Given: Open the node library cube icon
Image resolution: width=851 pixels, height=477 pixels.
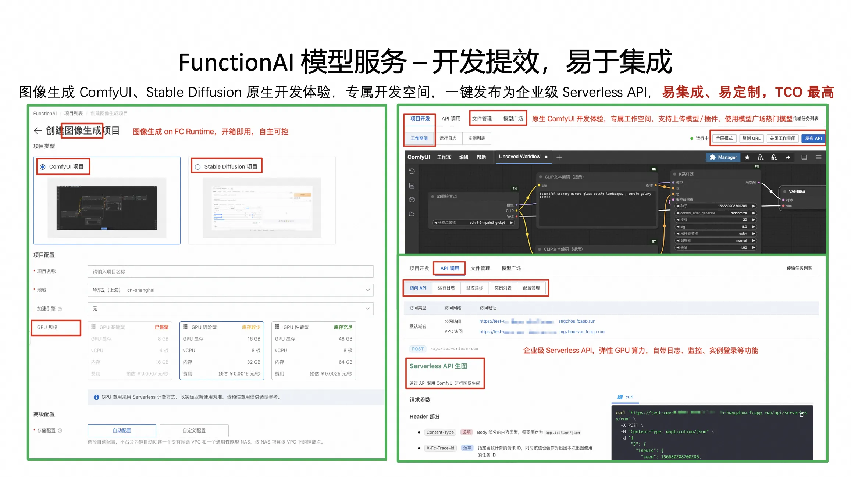Looking at the screenshot, I should point(412,200).
